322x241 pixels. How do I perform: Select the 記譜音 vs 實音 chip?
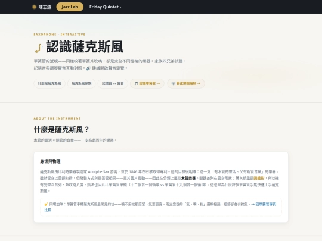tap(113, 83)
